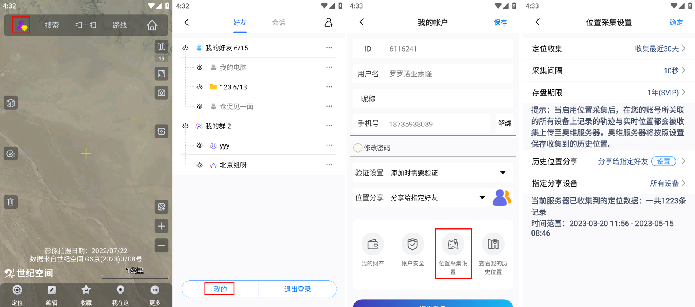Image resolution: width=695 pixels, height=307 pixels.
Task: Toggle visibility eye for 我的电脑
Action: [x=200, y=68]
